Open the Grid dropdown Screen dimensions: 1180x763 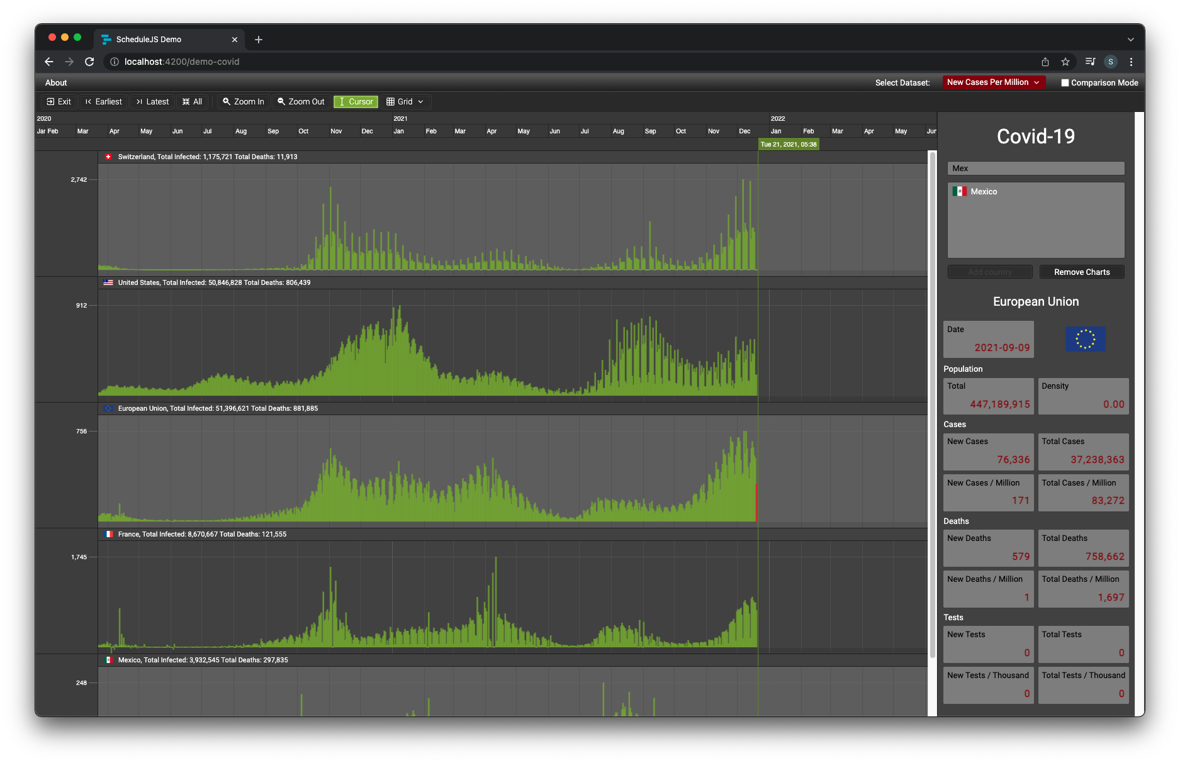tap(405, 102)
